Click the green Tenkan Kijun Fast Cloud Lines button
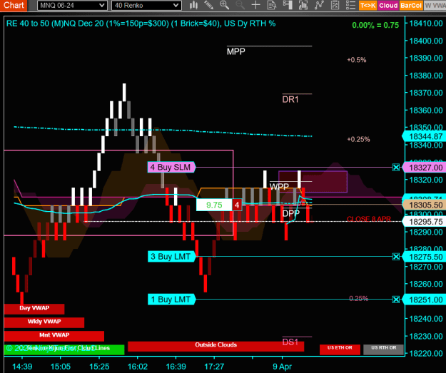 (64, 349)
